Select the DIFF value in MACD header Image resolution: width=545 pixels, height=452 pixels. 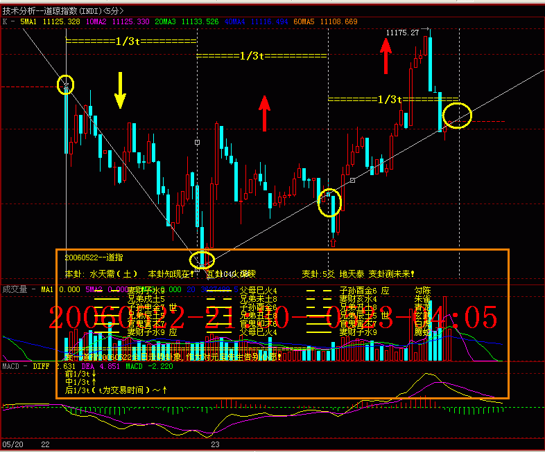pyautogui.click(x=54, y=366)
